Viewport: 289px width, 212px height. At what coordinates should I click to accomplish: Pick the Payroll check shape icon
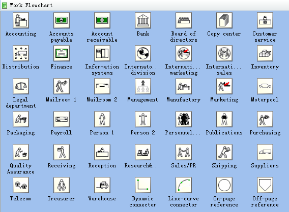(62, 119)
